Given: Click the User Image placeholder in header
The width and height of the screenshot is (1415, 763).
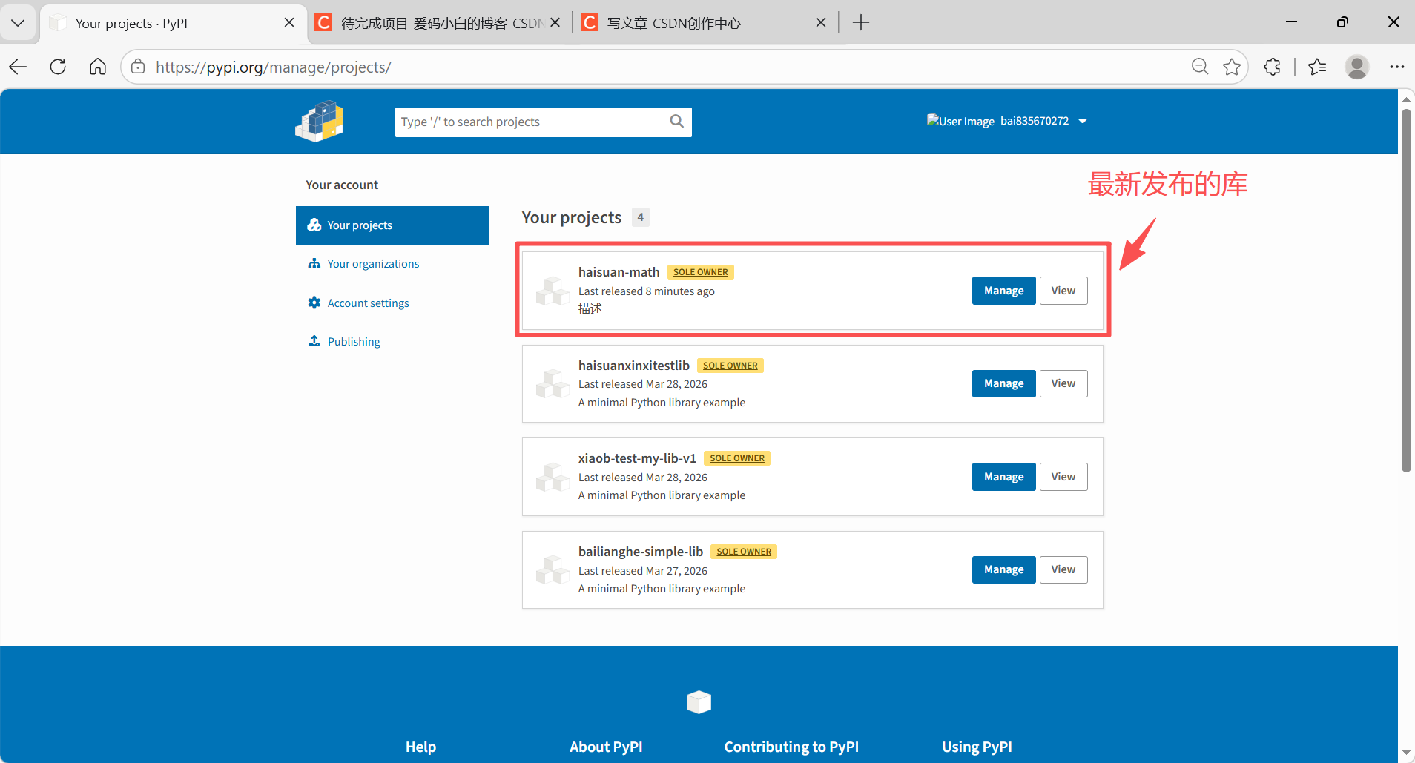Looking at the screenshot, I should tap(960, 121).
